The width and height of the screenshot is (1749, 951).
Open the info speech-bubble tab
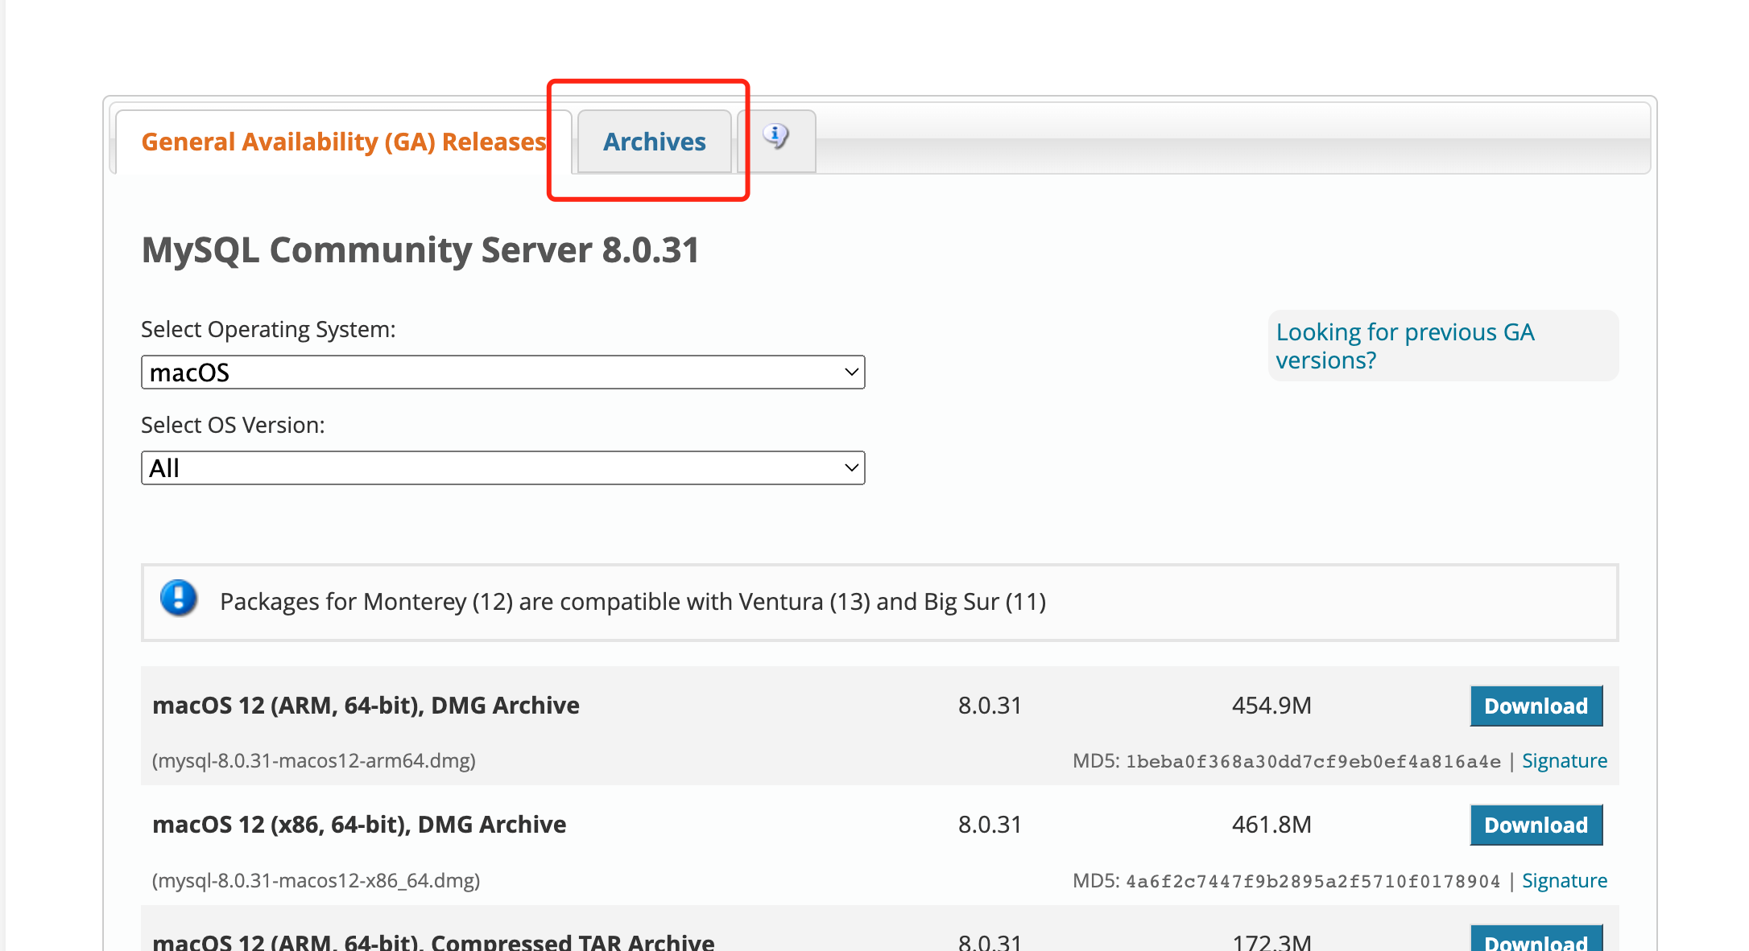776,140
